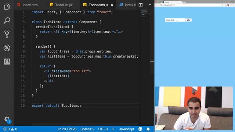Click the browser zoom magnifier icon

223,5
